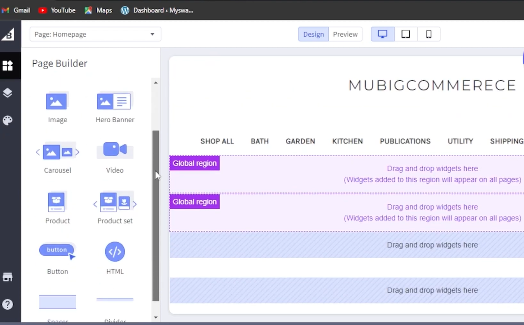The image size is (524, 325).
Task: Pick the HTML widget icon
Action: (115, 252)
